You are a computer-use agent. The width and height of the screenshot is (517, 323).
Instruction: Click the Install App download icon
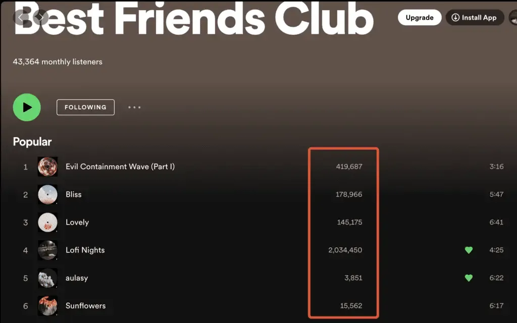click(455, 18)
